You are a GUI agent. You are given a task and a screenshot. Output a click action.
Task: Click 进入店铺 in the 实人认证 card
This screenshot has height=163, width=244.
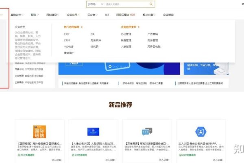(218, 160)
